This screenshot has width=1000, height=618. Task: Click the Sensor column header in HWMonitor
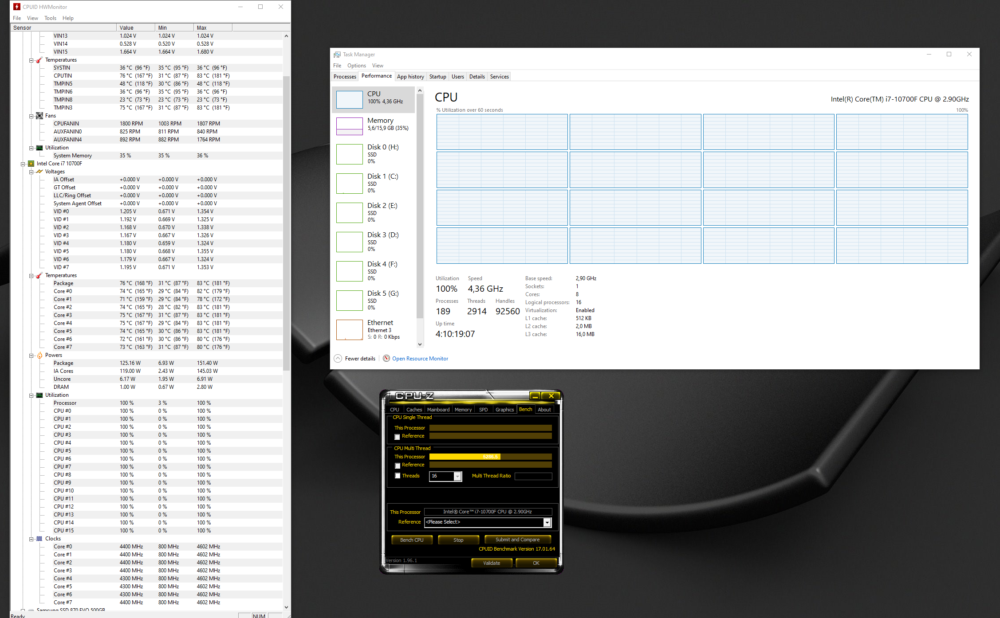click(x=63, y=27)
